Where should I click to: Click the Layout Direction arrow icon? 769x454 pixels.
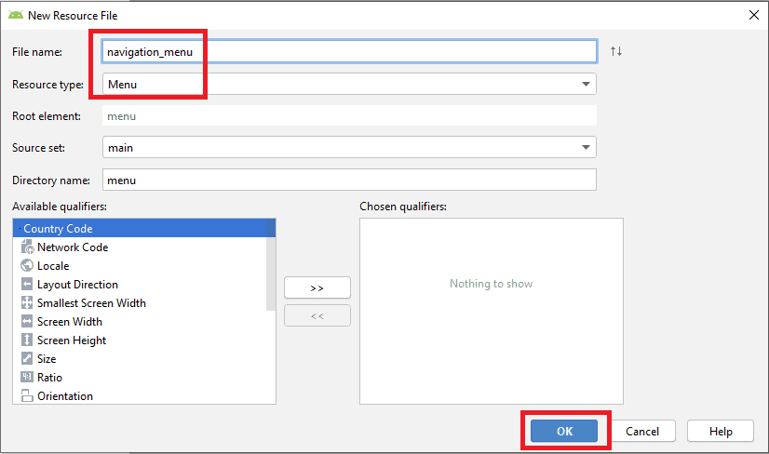pyautogui.click(x=27, y=285)
